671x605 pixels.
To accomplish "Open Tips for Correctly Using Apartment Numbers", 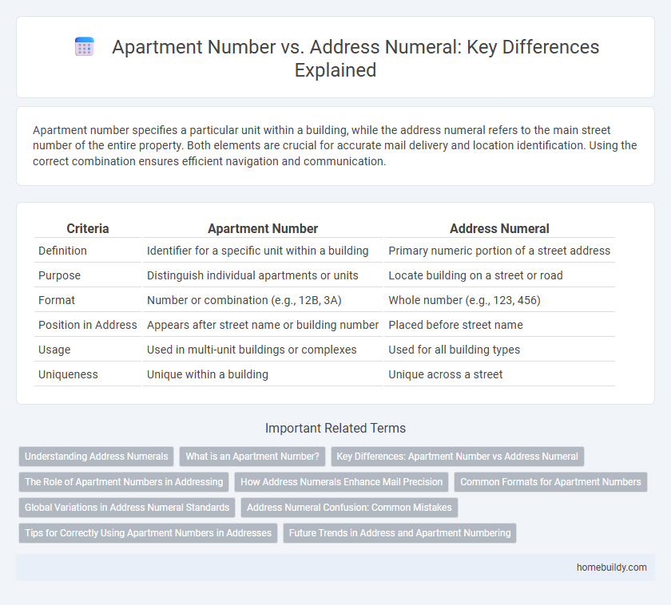I will pos(148,533).
